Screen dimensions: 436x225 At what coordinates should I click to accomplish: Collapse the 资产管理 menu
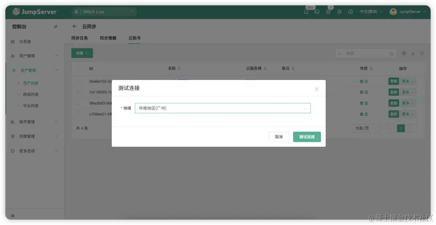pyautogui.click(x=35, y=70)
